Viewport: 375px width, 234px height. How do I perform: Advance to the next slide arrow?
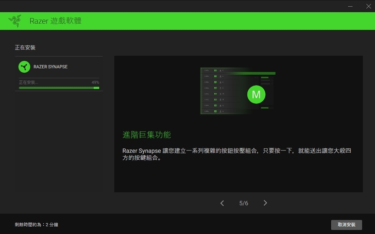point(265,203)
